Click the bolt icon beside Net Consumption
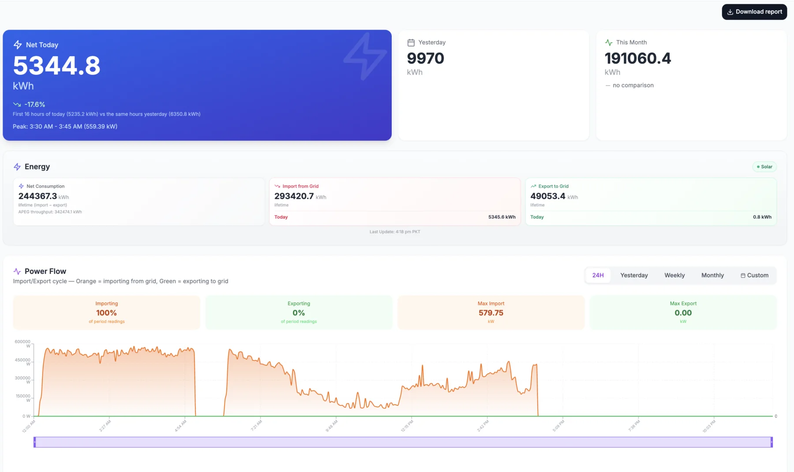794x472 pixels. point(21,186)
